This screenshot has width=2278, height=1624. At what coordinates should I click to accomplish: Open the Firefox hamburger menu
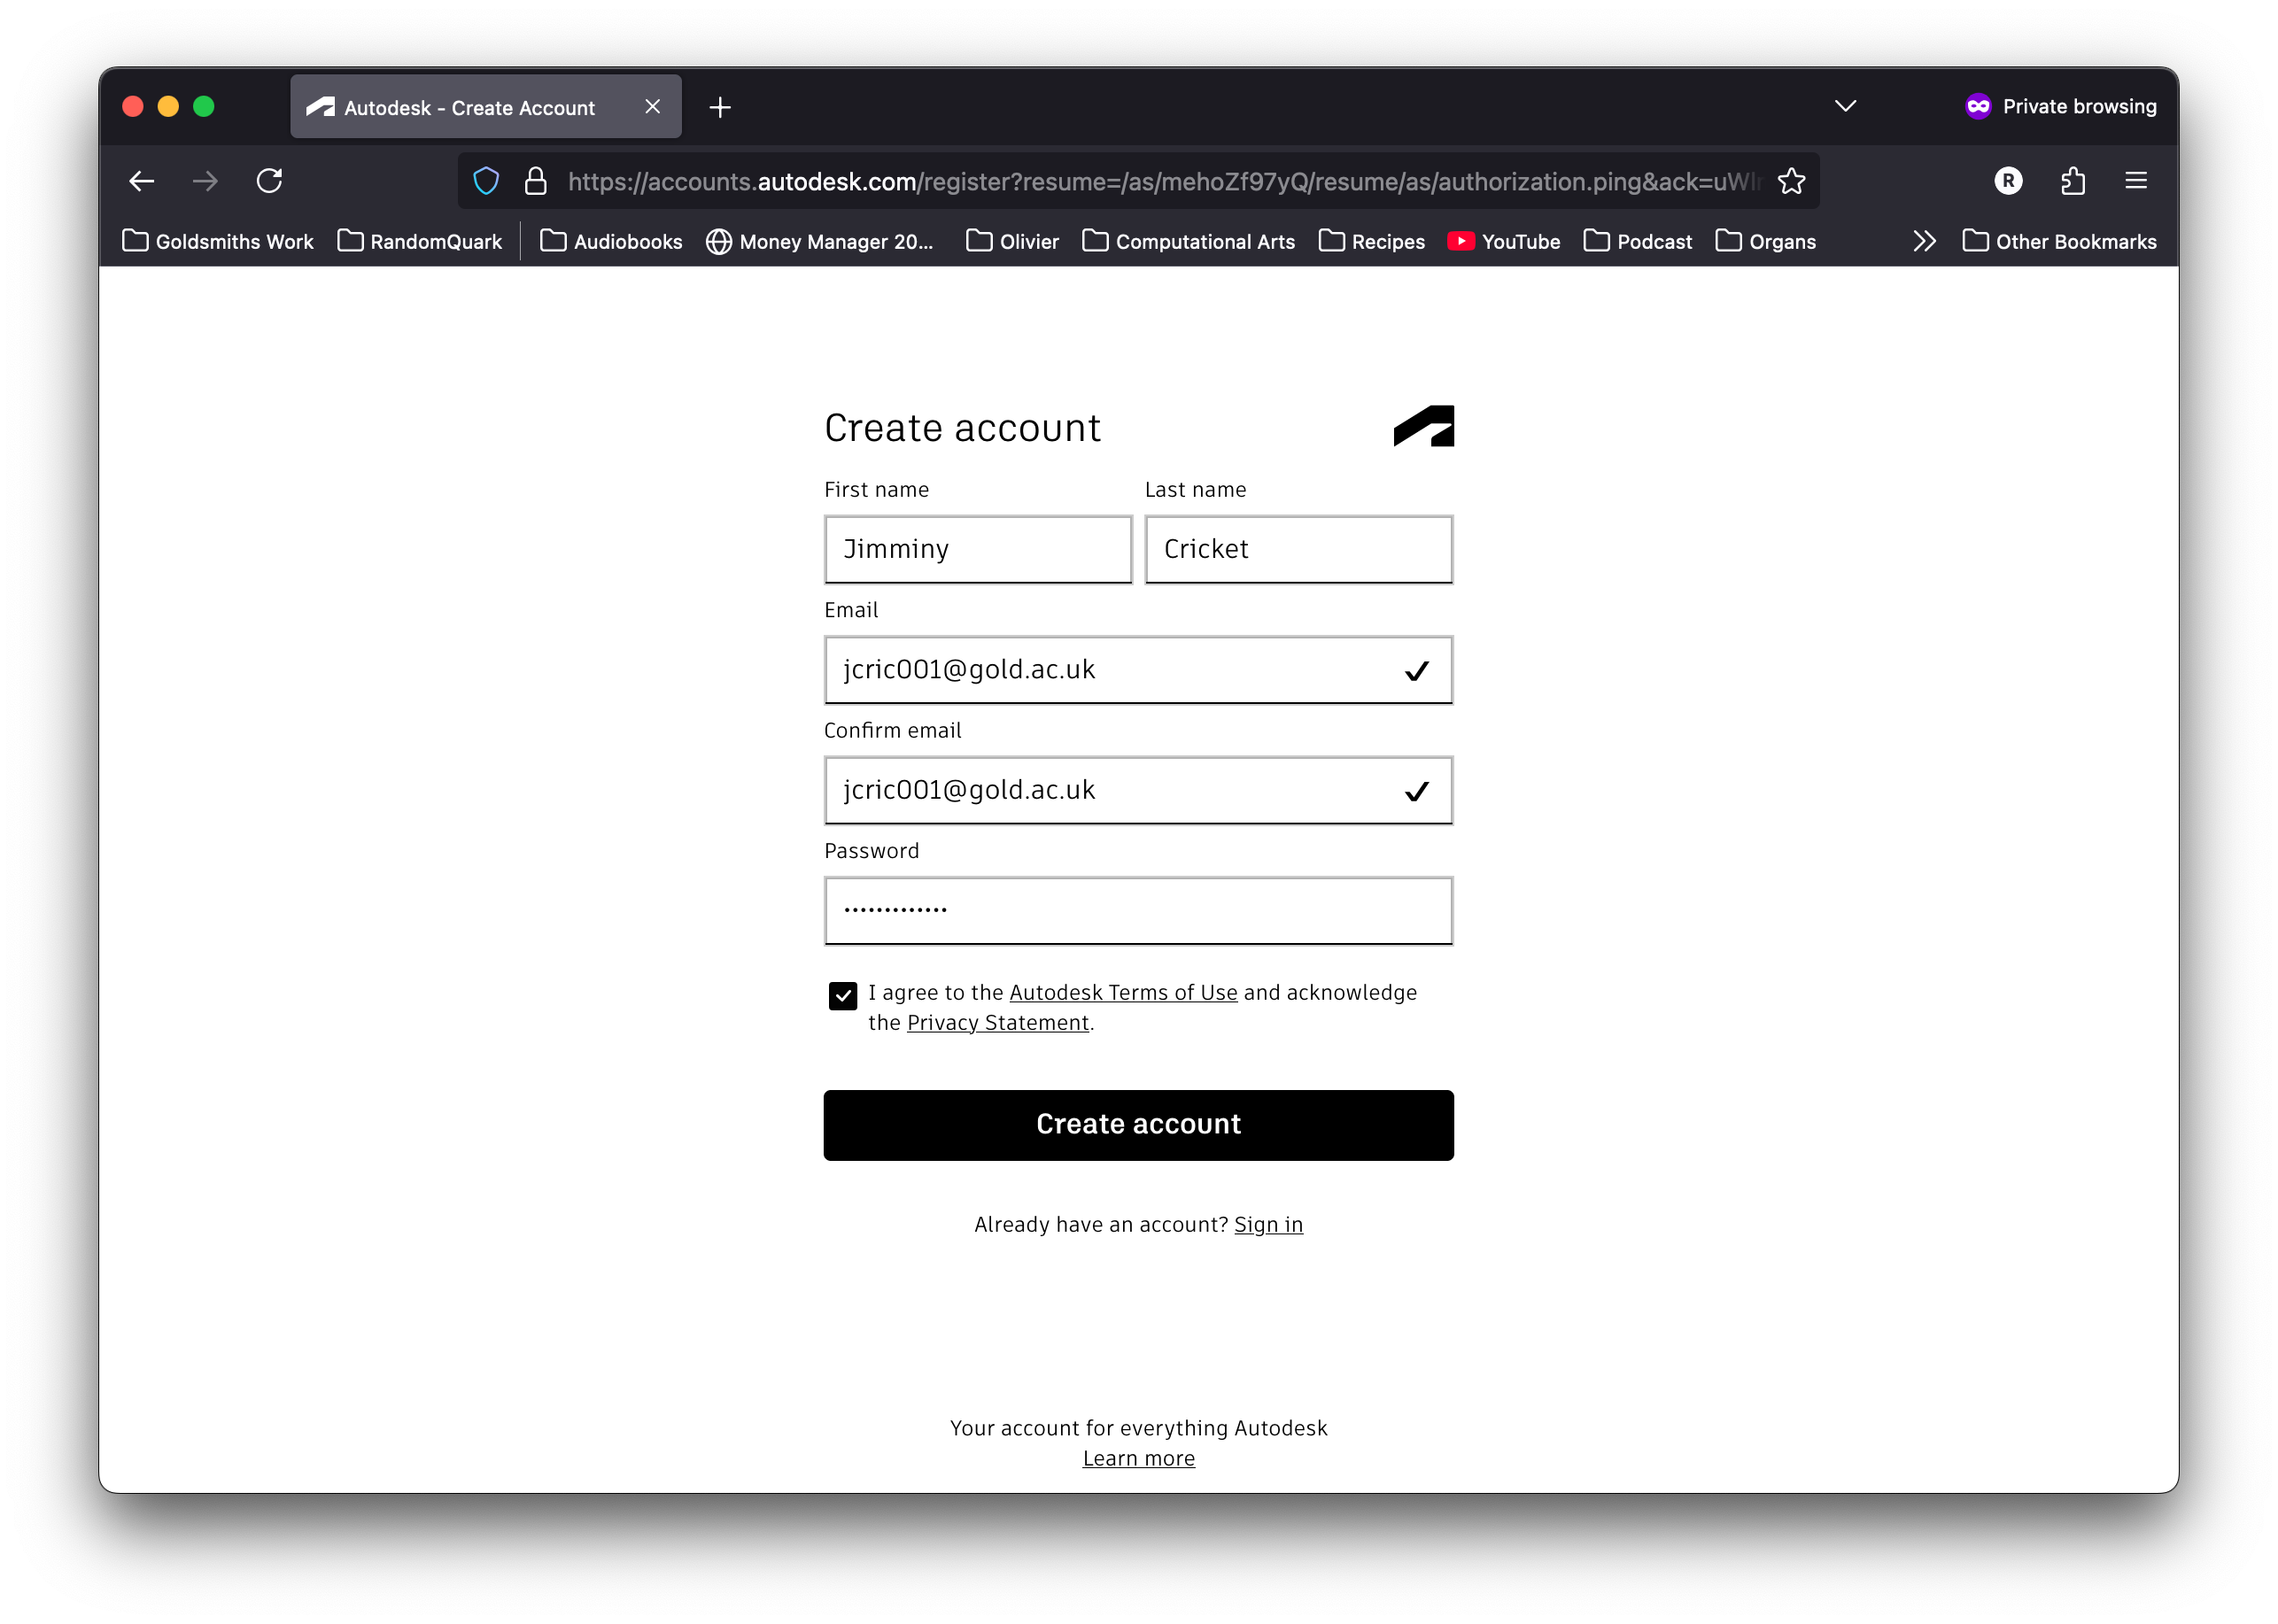pyautogui.click(x=2136, y=181)
